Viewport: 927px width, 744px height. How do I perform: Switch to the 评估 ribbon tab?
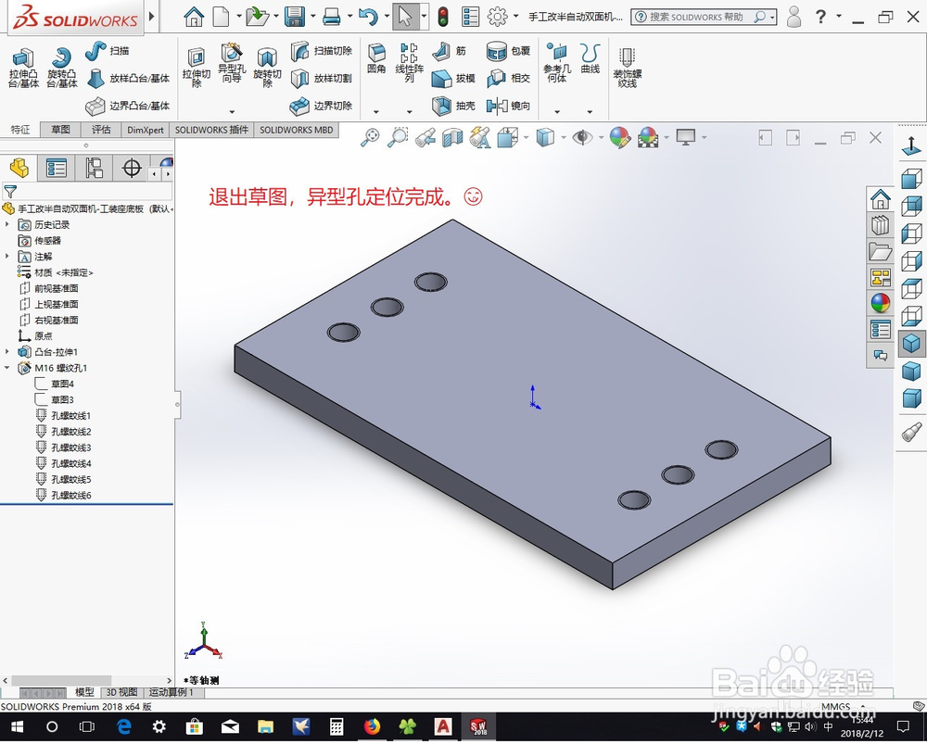click(x=101, y=130)
